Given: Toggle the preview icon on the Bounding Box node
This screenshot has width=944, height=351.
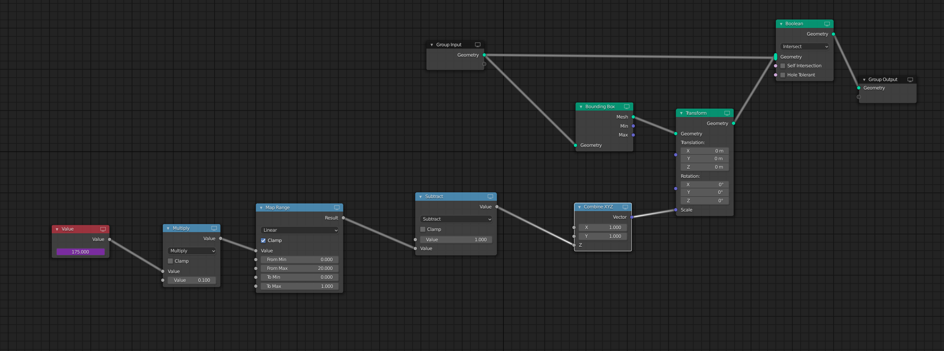Looking at the screenshot, I should (627, 106).
